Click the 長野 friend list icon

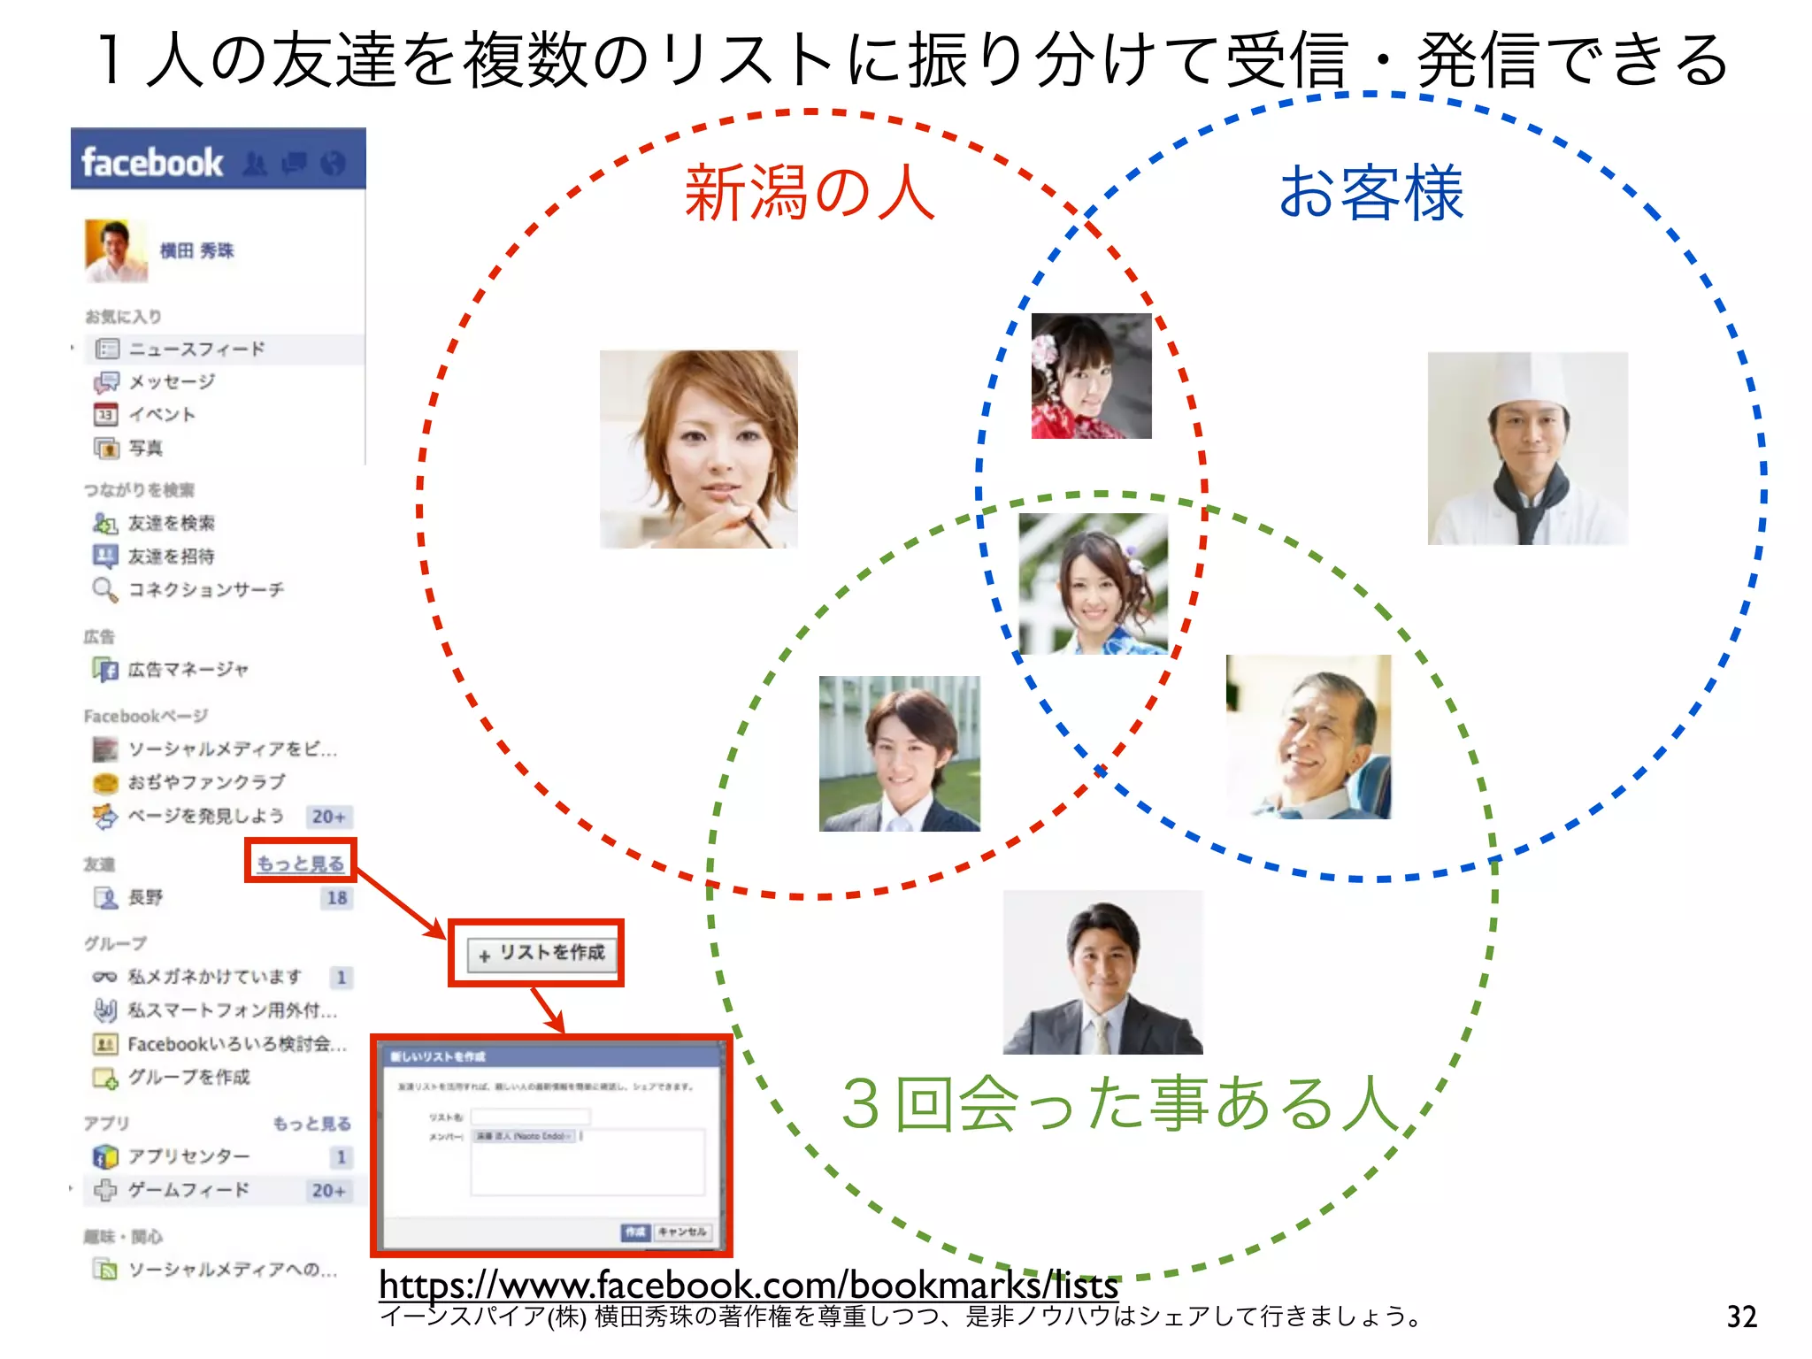pos(105,899)
